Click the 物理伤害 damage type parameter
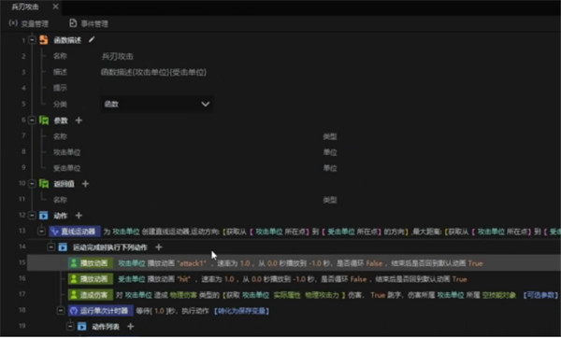 point(183,295)
